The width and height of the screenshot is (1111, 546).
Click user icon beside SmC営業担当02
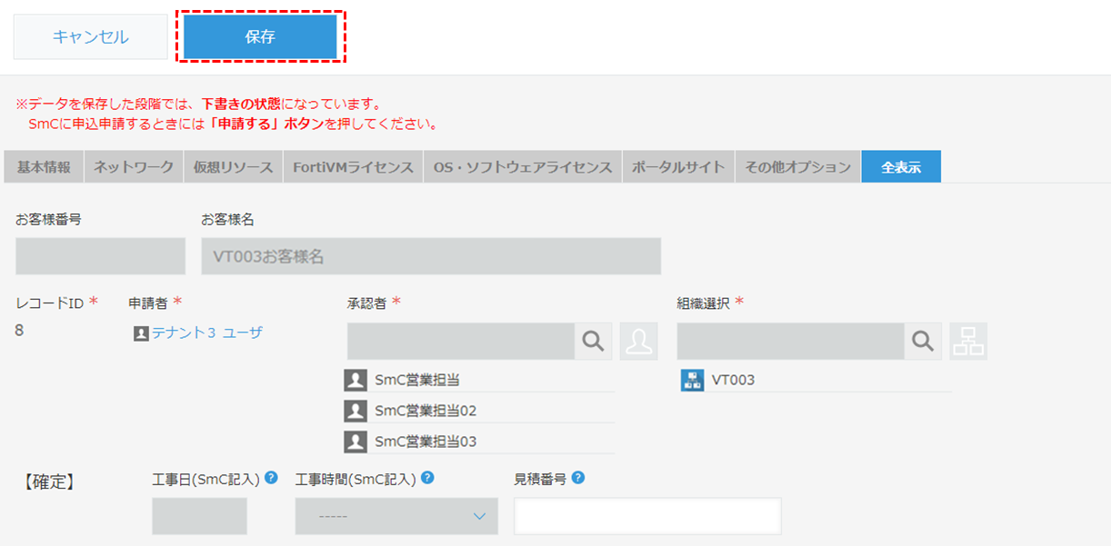(x=355, y=411)
